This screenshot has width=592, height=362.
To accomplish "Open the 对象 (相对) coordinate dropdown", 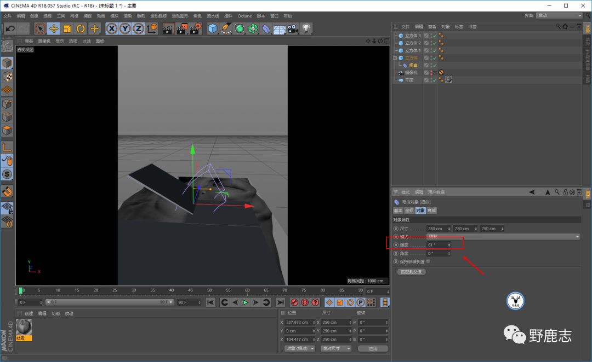I will pos(300,348).
